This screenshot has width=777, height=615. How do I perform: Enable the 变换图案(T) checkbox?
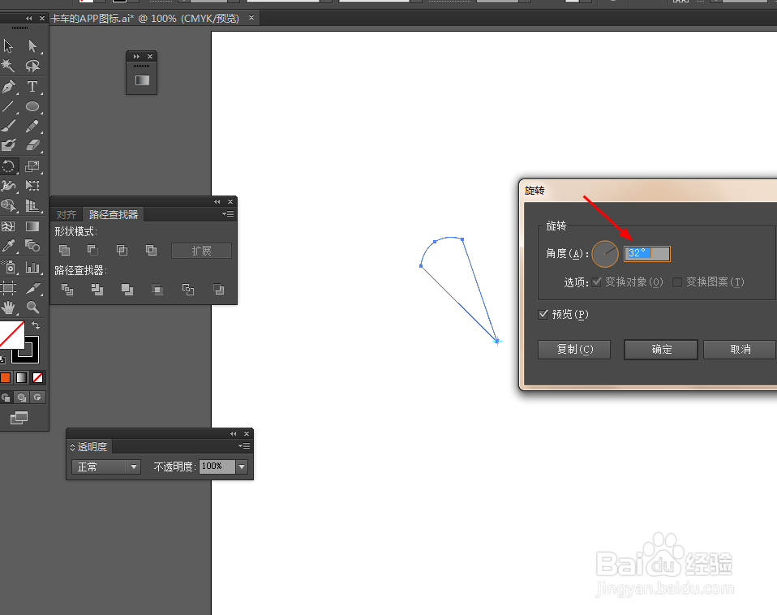tap(677, 282)
